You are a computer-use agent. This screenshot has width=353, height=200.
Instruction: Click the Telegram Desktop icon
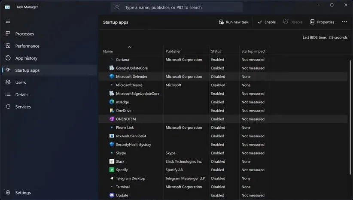(x=112, y=179)
